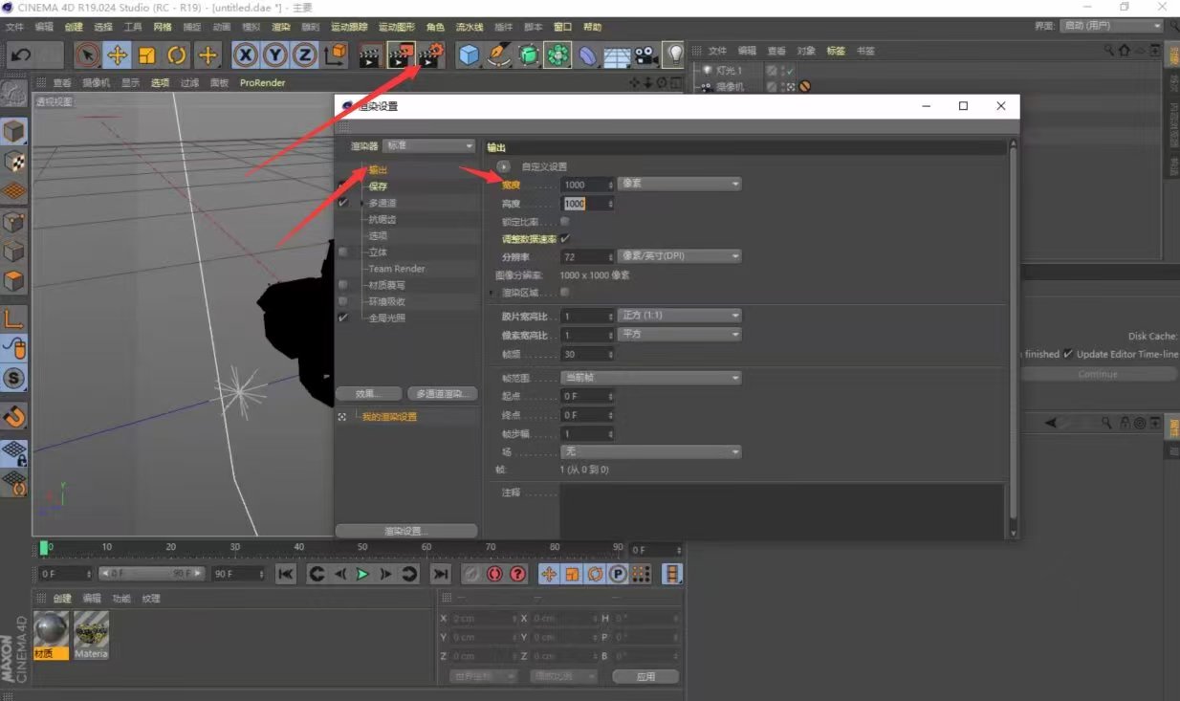Click the red question mark keyframe icon
The height and width of the screenshot is (701, 1180).
pyautogui.click(x=517, y=574)
